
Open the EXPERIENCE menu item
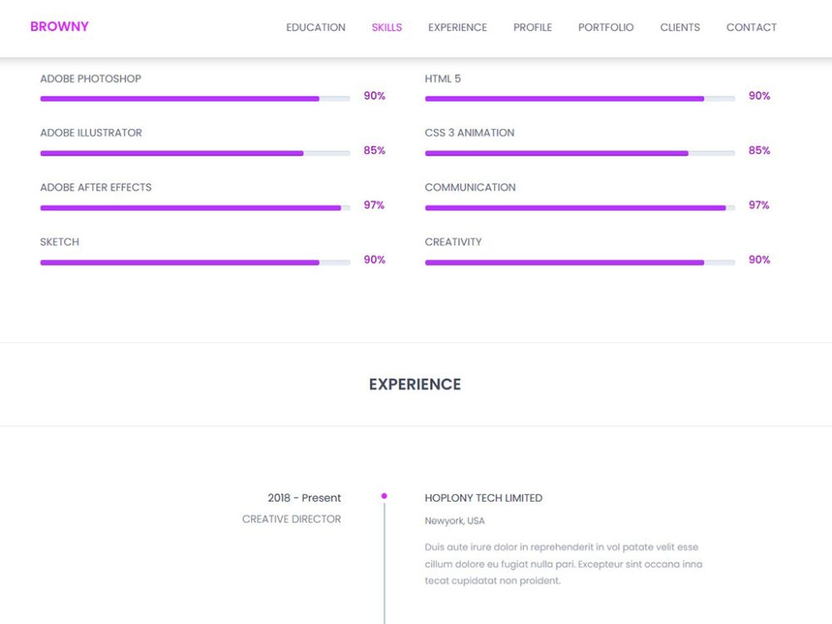[457, 27]
